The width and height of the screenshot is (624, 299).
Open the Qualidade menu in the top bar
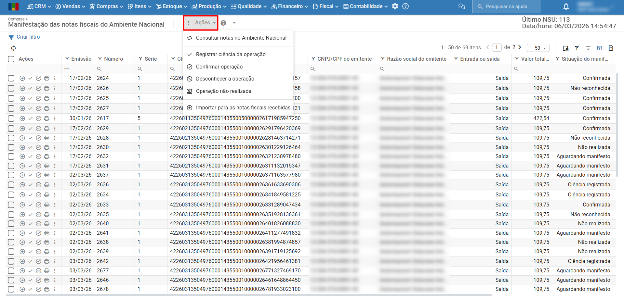tap(249, 6)
